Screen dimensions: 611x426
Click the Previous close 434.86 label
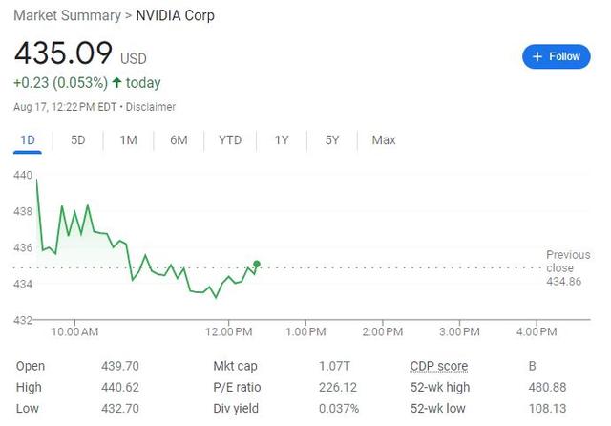(x=567, y=267)
